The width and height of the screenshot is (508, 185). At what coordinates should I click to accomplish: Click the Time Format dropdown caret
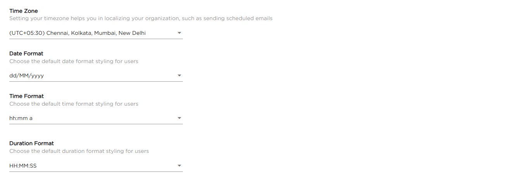click(x=179, y=118)
